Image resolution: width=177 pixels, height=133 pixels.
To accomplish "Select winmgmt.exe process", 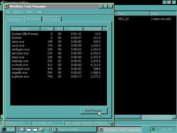I will click(59, 69).
